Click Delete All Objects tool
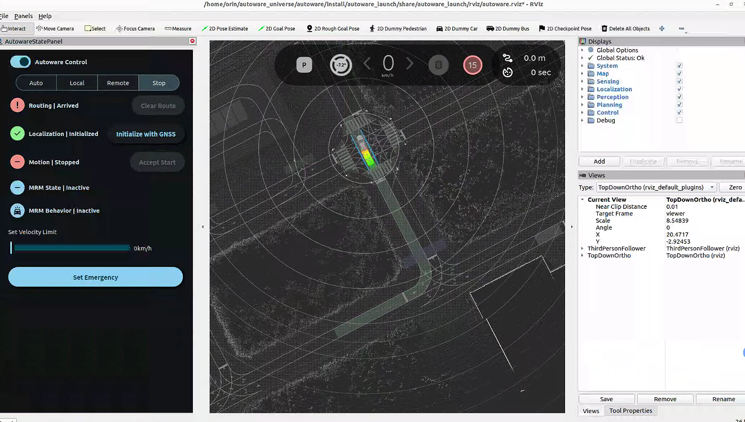The height and width of the screenshot is (422, 745). [x=625, y=28]
